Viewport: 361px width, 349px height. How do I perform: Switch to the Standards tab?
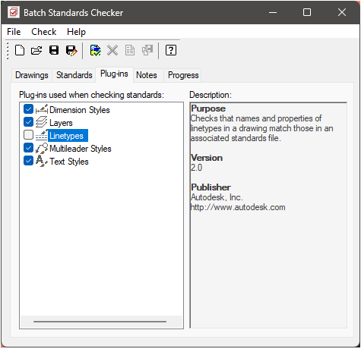(74, 75)
